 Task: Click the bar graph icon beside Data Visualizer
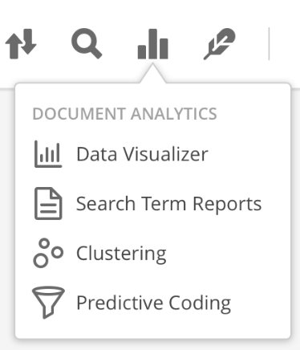point(48,154)
